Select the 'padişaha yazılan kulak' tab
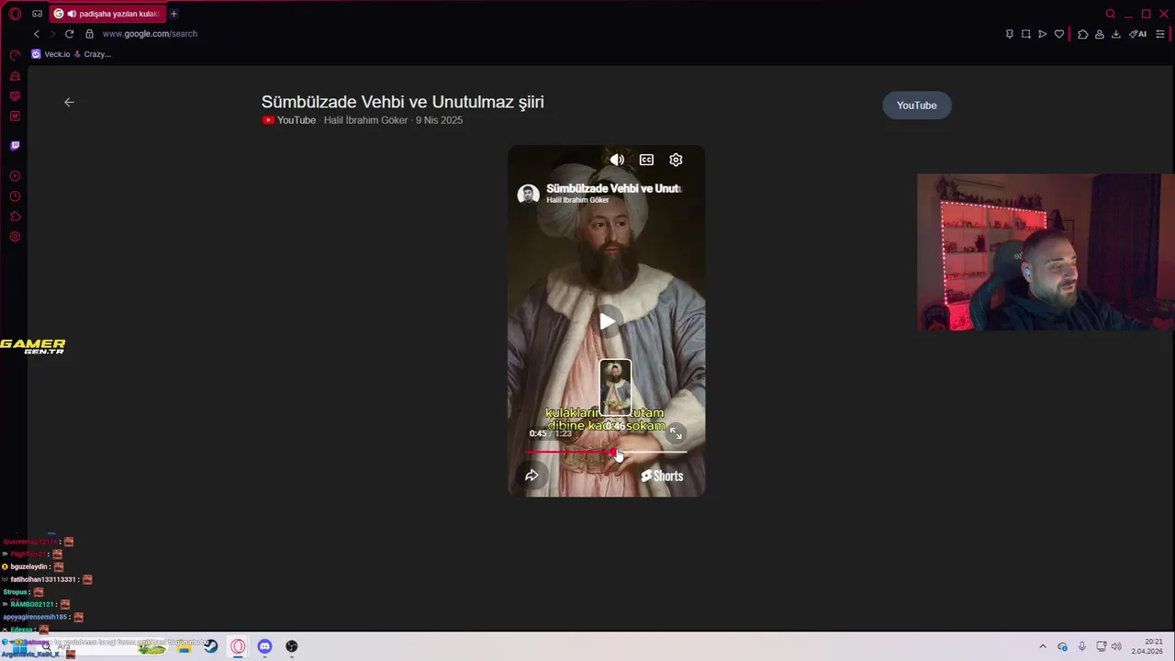This screenshot has height=661, width=1175. (x=108, y=14)
